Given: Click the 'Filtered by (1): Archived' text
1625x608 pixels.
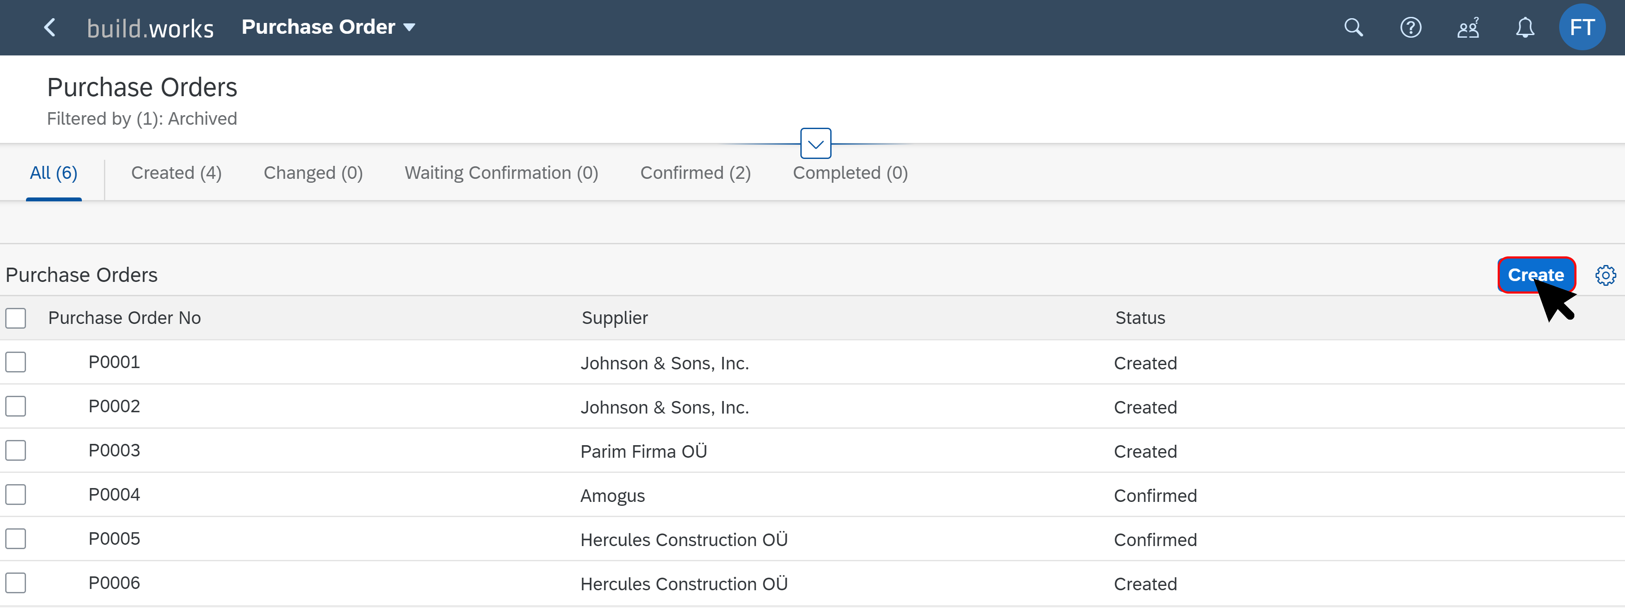Looking at the screenshot, I should pyautogui.click(x=142, y=119).
